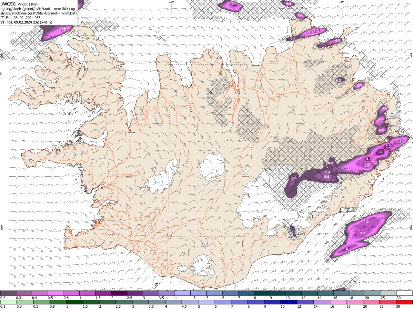Pick the bright pink 0.5–0.8 snow legend swatch
This screenshot has width=413, height=309.
click(x=56, y=293)
